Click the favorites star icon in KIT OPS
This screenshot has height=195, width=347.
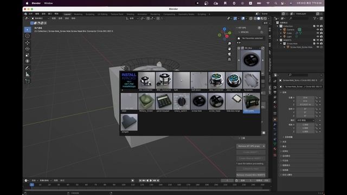point(239,38)
